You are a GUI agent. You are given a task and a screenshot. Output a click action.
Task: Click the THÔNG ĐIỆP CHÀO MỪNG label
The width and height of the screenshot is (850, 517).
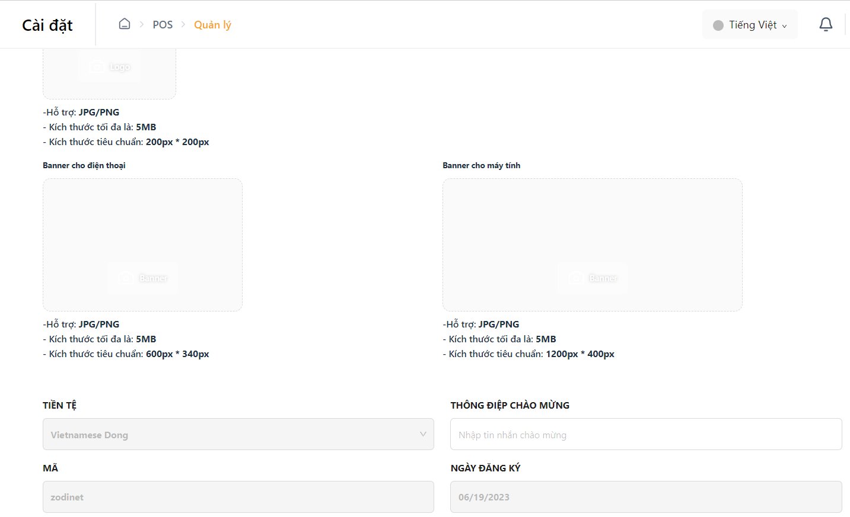point(510,405)
